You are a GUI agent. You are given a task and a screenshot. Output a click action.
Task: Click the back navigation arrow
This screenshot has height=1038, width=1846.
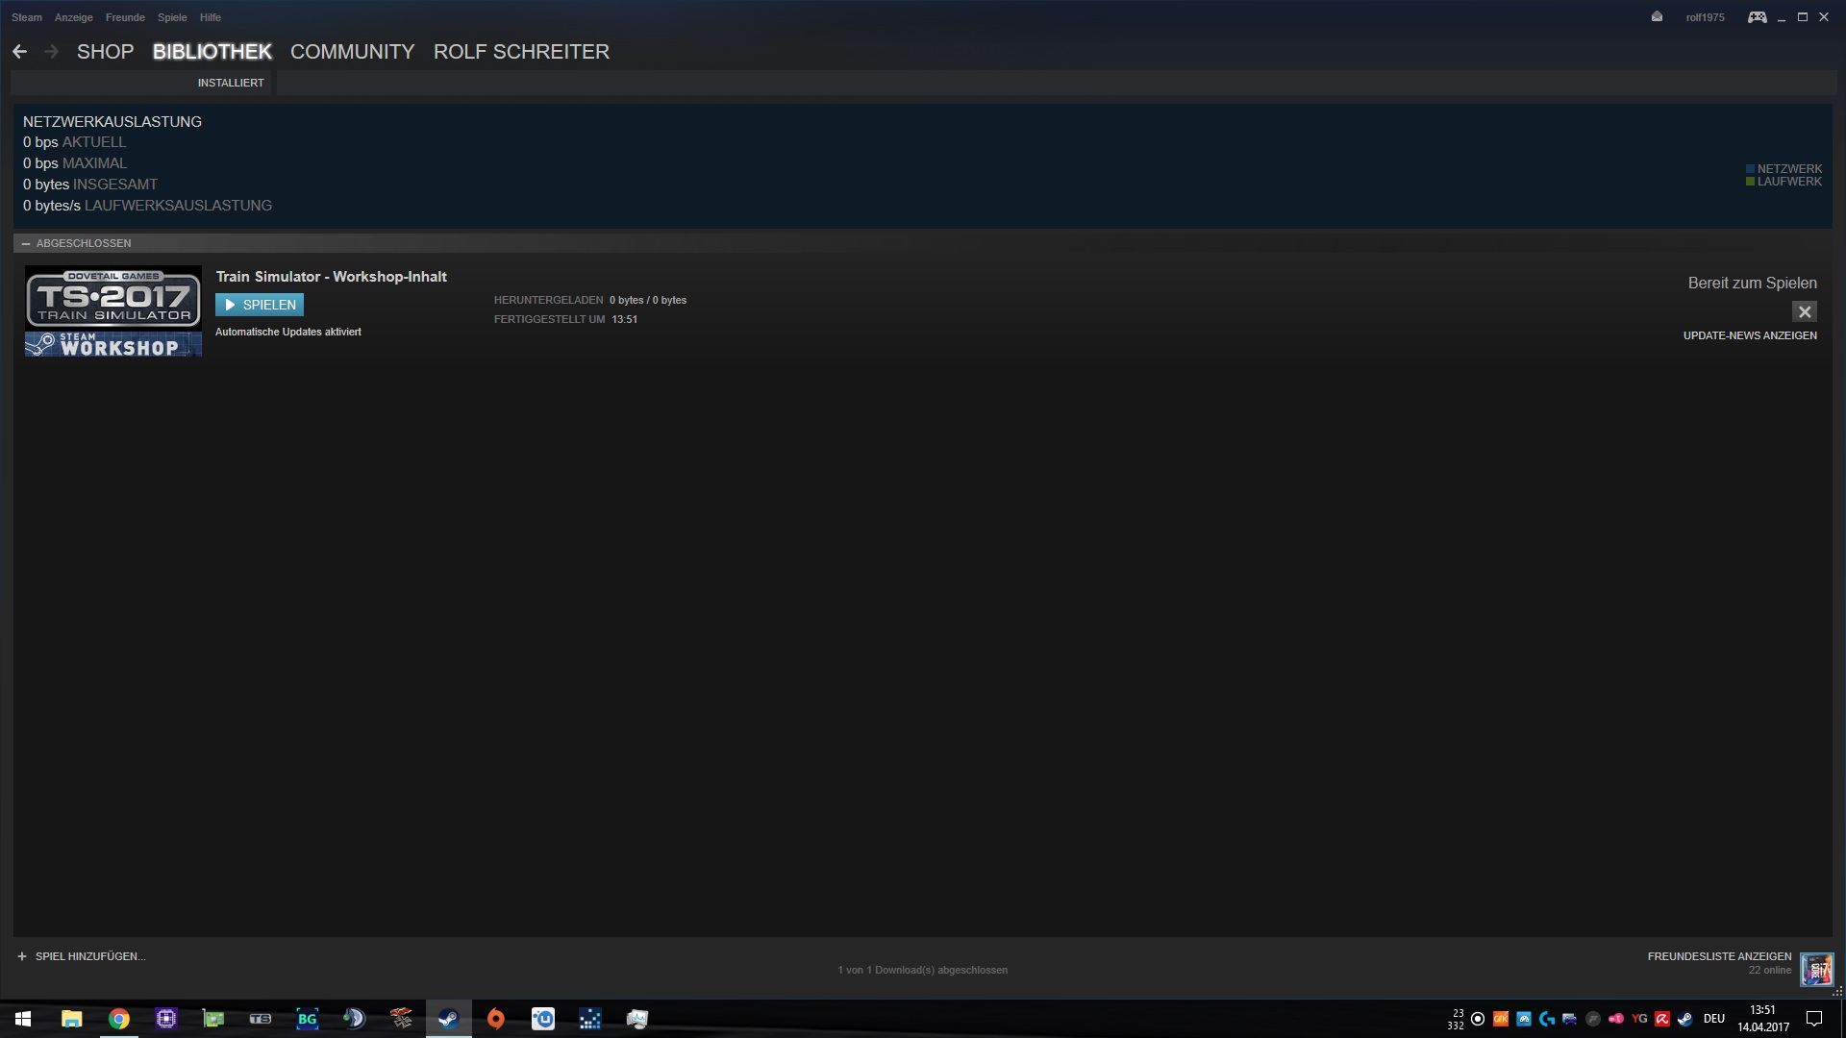[x=19, y=52]
